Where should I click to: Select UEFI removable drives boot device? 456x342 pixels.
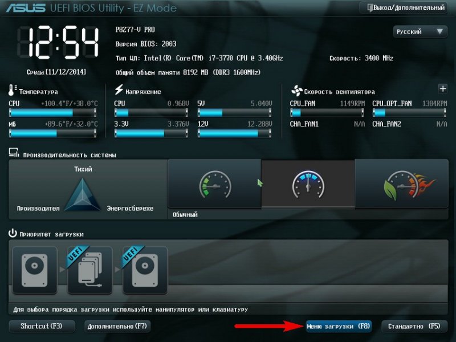90,270
